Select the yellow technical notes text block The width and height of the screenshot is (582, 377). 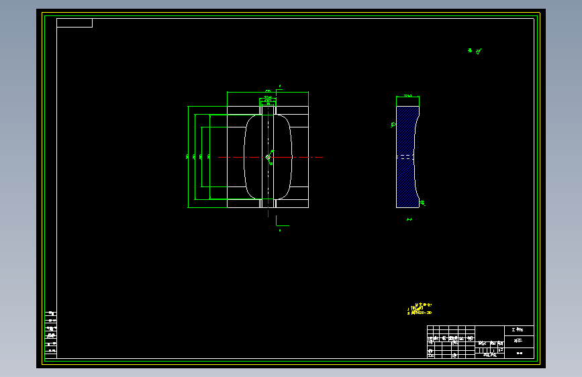(x=420, y=309)
